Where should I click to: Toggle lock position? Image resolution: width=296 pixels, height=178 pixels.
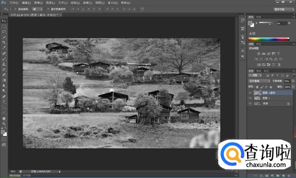tap(266, 87)
